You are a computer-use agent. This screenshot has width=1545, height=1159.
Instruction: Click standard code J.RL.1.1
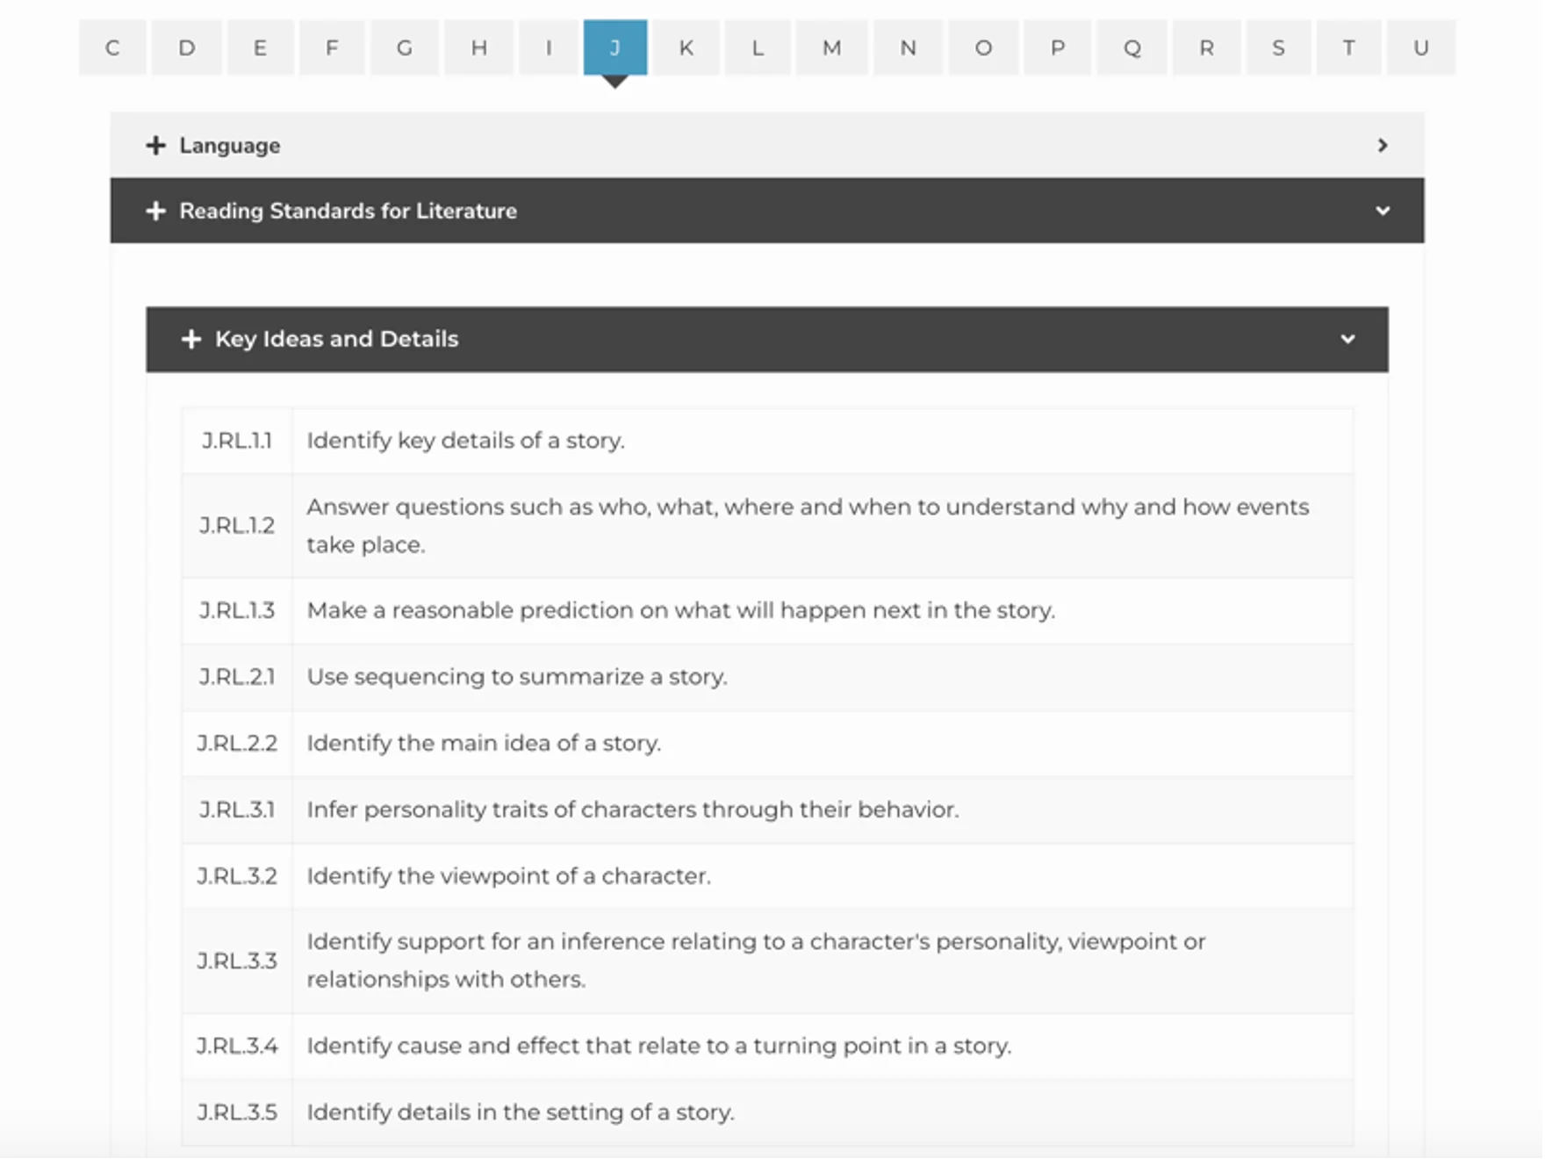(237, 441)
